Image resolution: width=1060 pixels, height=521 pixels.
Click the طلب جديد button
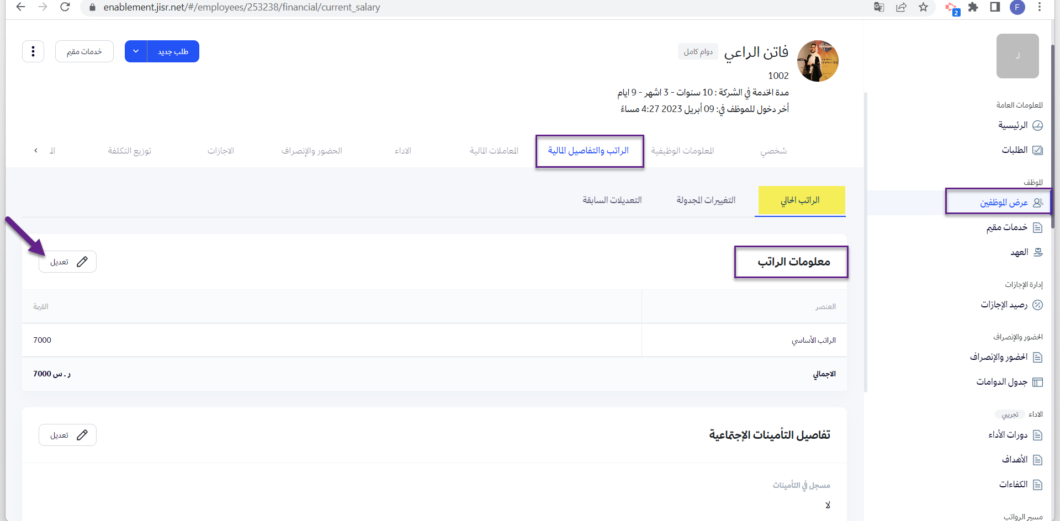point(173,51)
